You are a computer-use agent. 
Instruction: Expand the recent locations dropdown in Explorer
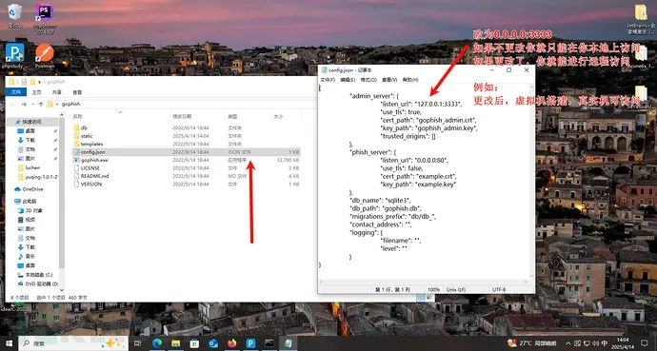click(32, 104)
